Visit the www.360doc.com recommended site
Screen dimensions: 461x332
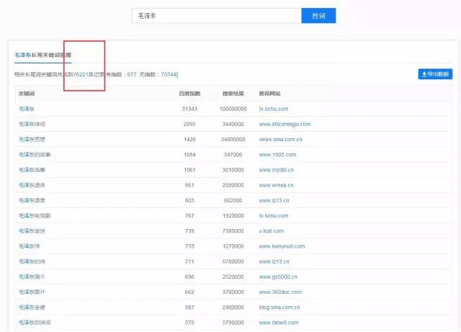coord(279,292)
